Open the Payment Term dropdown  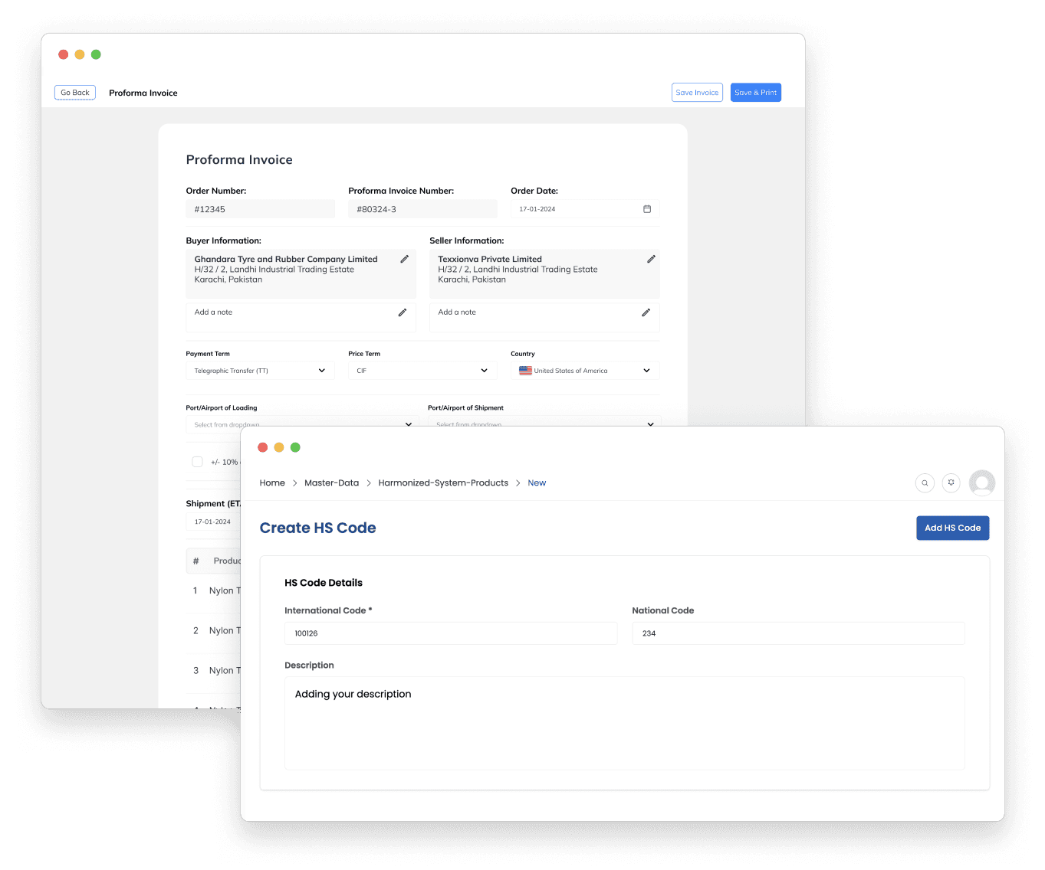(x=321, y=370)
